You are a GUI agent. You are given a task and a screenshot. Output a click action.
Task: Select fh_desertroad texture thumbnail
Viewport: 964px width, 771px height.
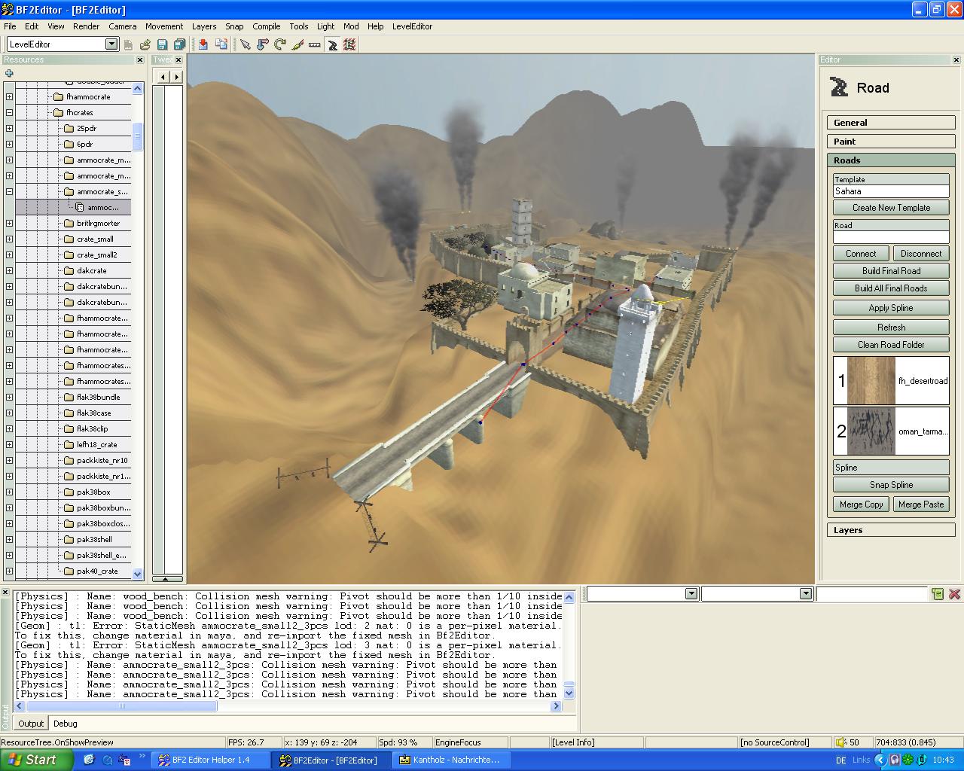coord(871,381)
